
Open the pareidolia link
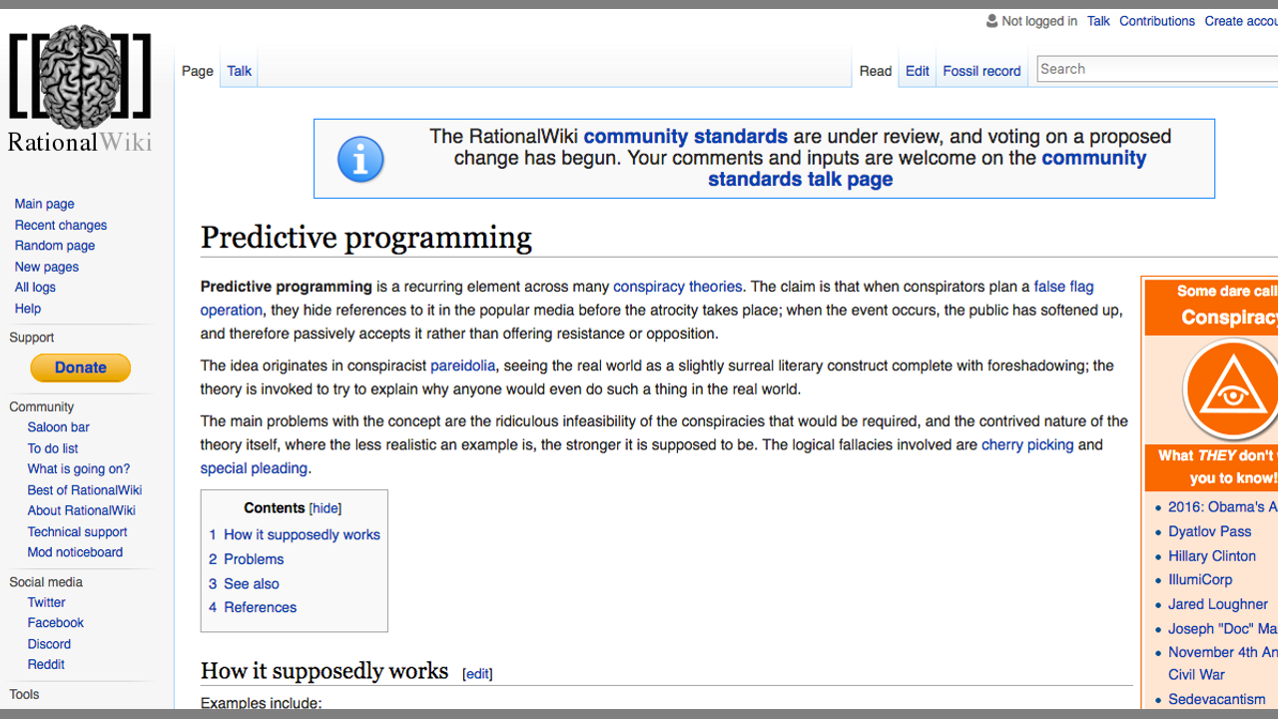[462, 365]
